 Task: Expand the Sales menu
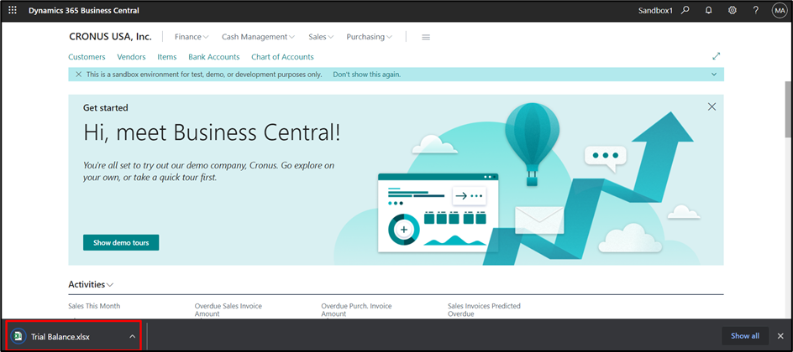click(x=321, y=37)
